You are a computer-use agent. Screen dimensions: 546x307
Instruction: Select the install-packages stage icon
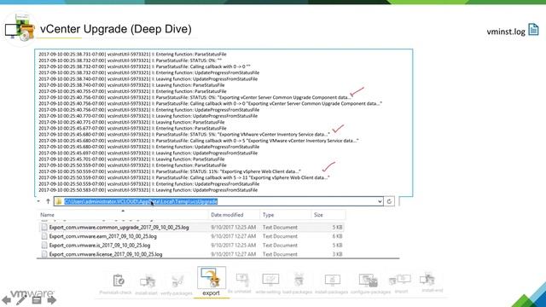click(x=332, y=280)
